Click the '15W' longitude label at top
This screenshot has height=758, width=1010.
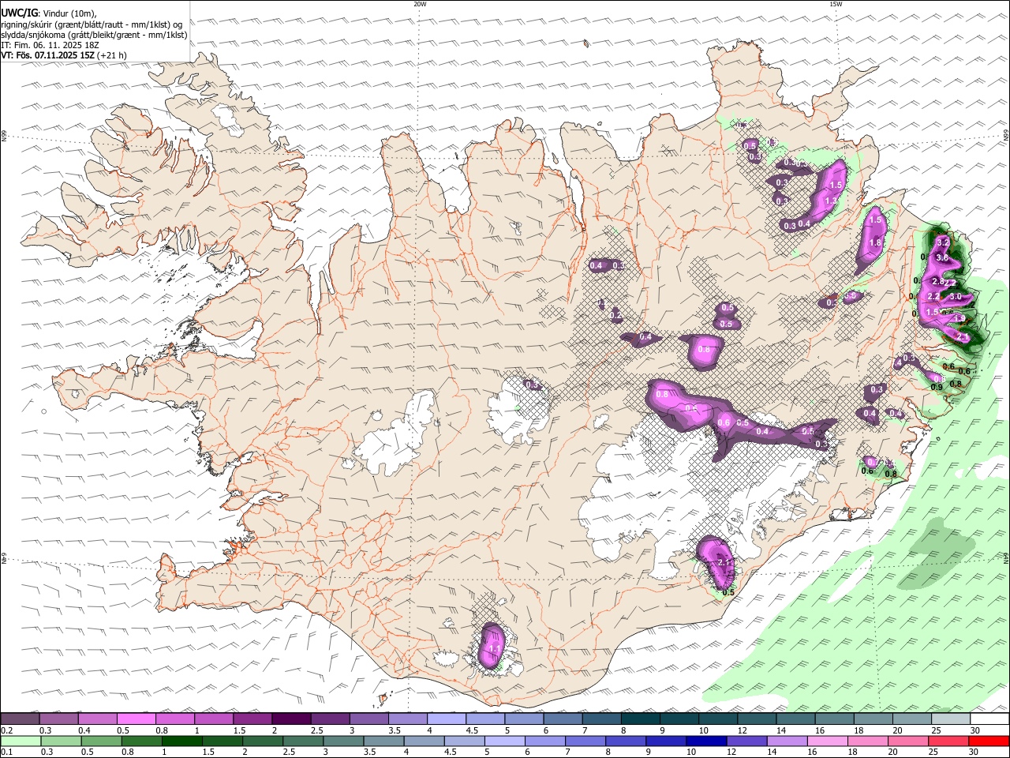(x=836, y=4)
